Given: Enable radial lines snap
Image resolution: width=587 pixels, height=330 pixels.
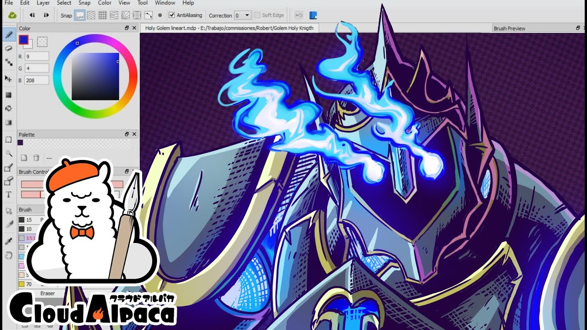Looking at the screenshot, I should [126, 15].
